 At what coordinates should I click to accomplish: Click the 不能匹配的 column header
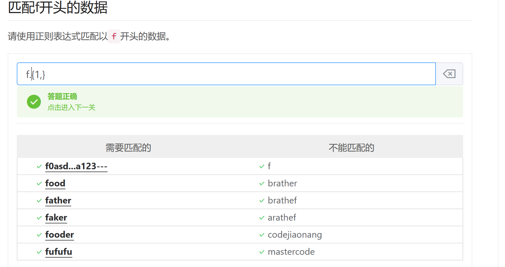pos(352,148)
